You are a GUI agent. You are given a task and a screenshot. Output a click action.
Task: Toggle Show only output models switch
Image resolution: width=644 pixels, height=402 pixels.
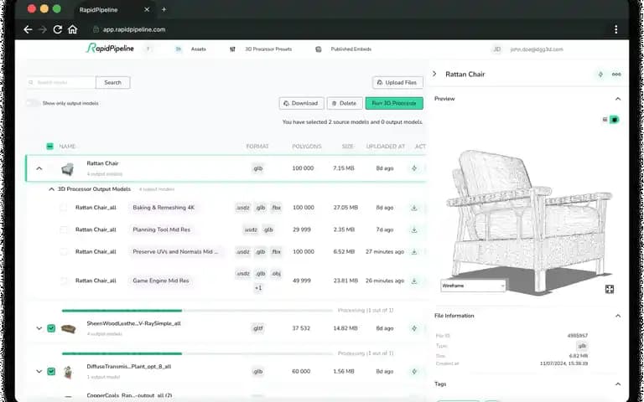34,103
